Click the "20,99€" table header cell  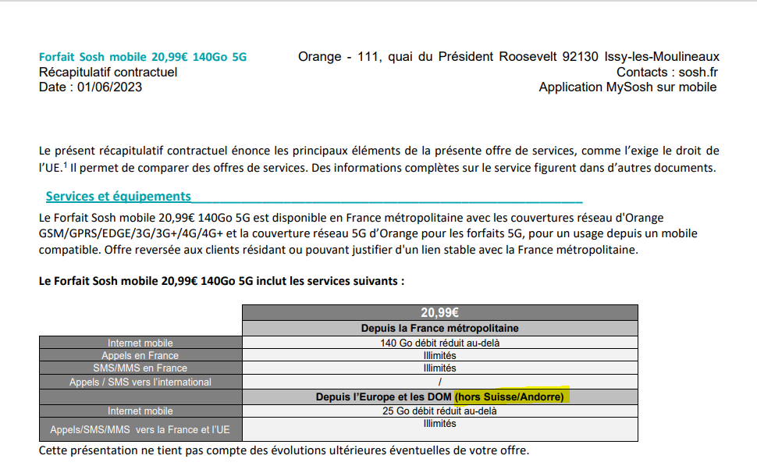(x=440, y=313)
